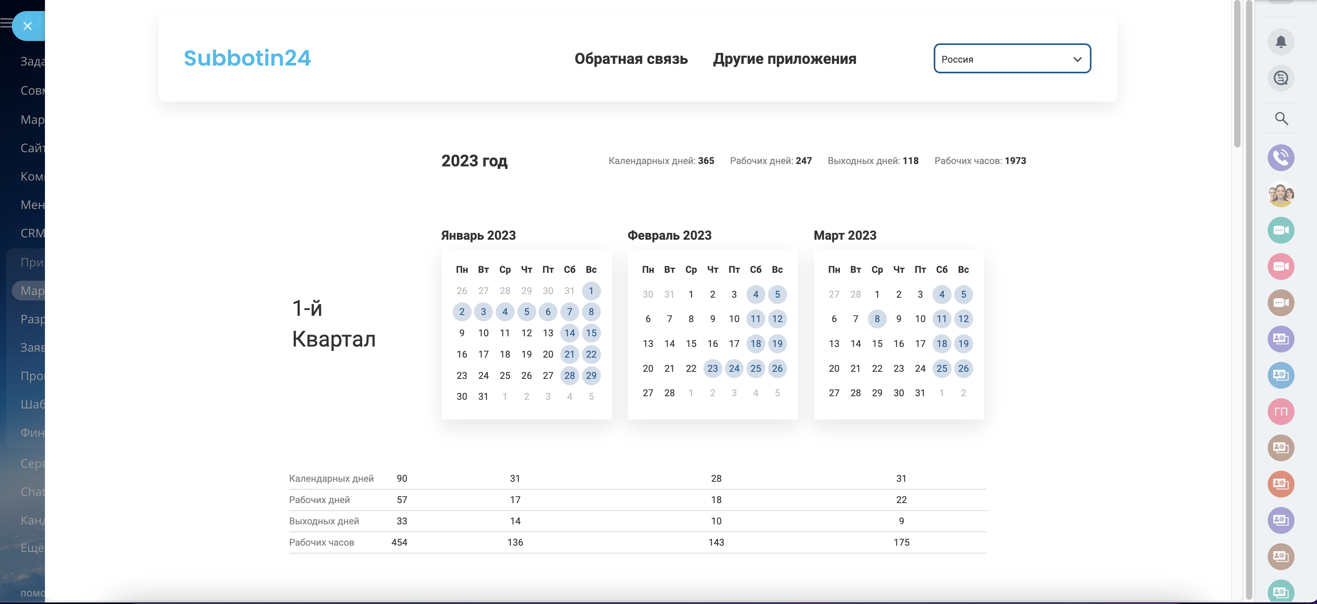The width and height of the screenshot is (1317, 604).
Task: Open the chat messages icon in sidebar
Action: pos(1280,78)
